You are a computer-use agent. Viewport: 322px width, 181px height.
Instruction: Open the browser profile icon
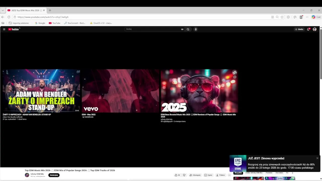tap(301, 17)
